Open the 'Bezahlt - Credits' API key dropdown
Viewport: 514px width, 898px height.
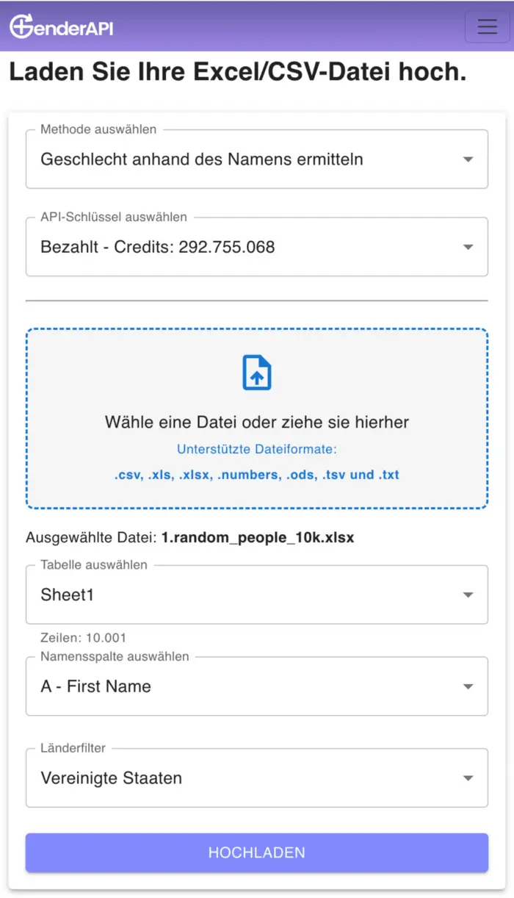point(158,247)
